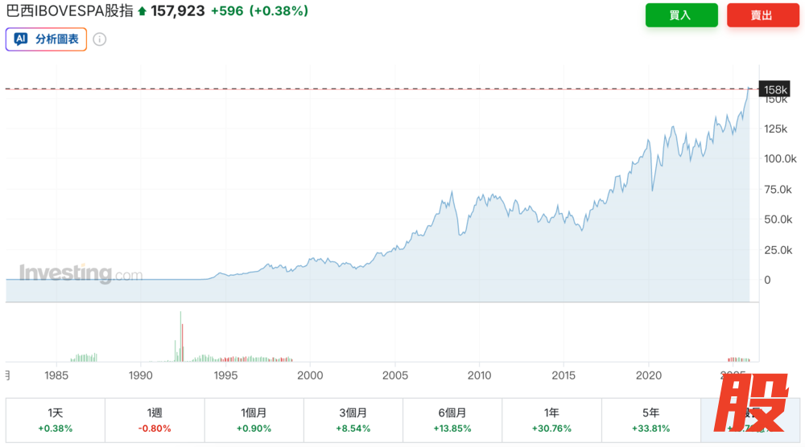
Task: Click the 2020 crash dip on chart
Action: click(x=652, y=190)
